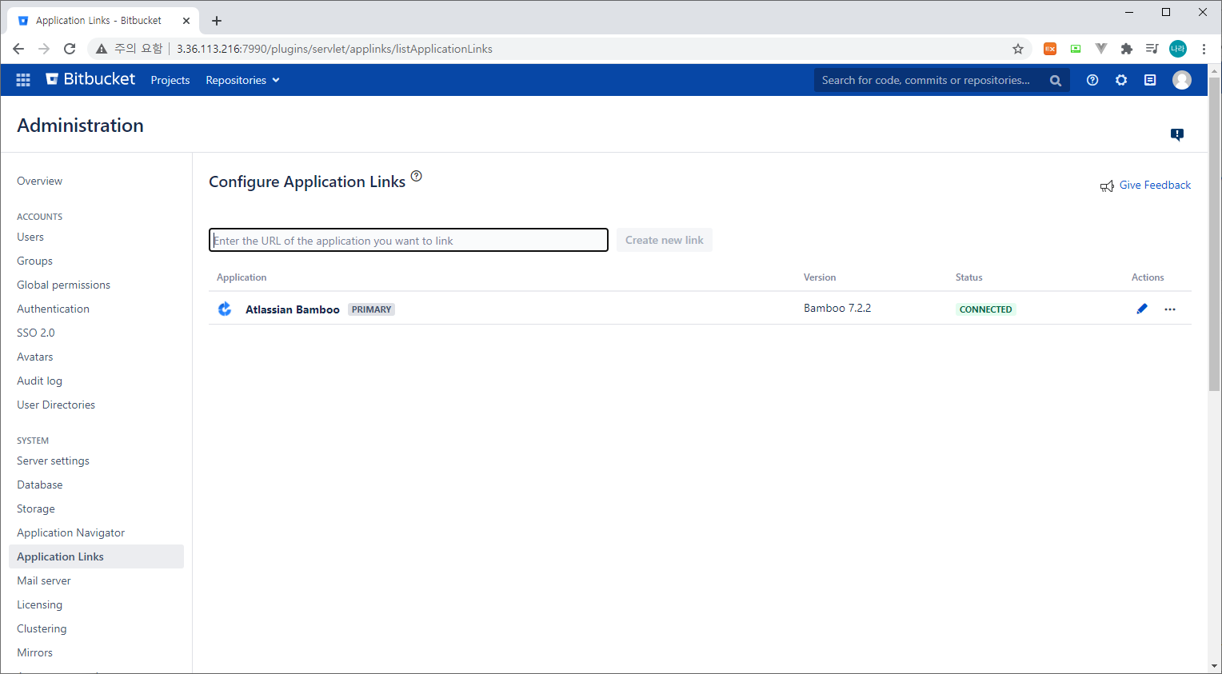1222x674 pixels.
Task: Click the Create new link button
Action: click(x=664, y=240)
